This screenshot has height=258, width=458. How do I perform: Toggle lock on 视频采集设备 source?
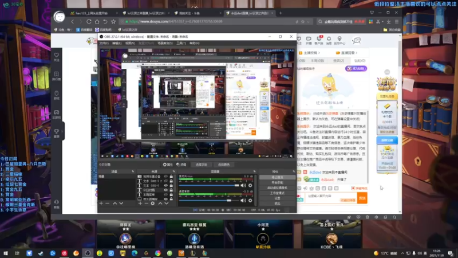(171, 177)
